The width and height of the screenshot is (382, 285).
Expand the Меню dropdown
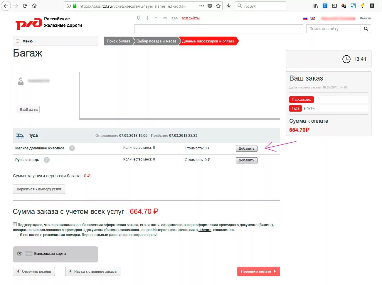(x=55, y=41)
